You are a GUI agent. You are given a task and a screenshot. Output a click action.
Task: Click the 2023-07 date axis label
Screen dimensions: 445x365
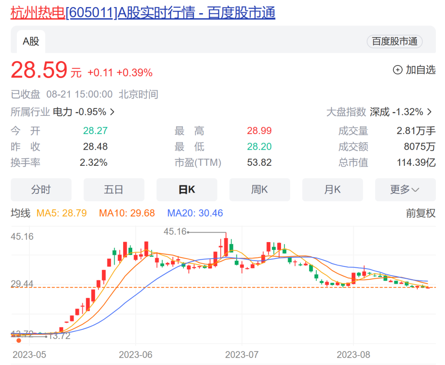pos(242,355)
